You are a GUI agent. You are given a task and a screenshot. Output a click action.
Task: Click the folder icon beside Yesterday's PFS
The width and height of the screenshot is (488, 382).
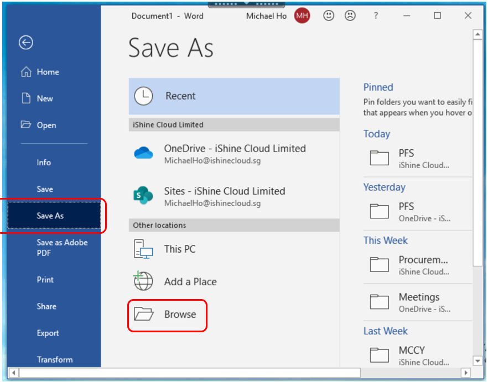380,211
